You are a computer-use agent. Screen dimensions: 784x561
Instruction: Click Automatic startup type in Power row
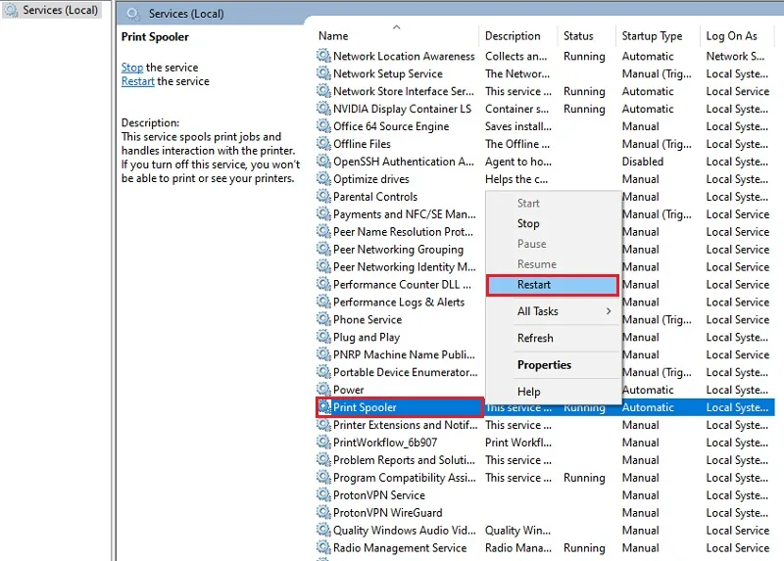tap(648, 390)
